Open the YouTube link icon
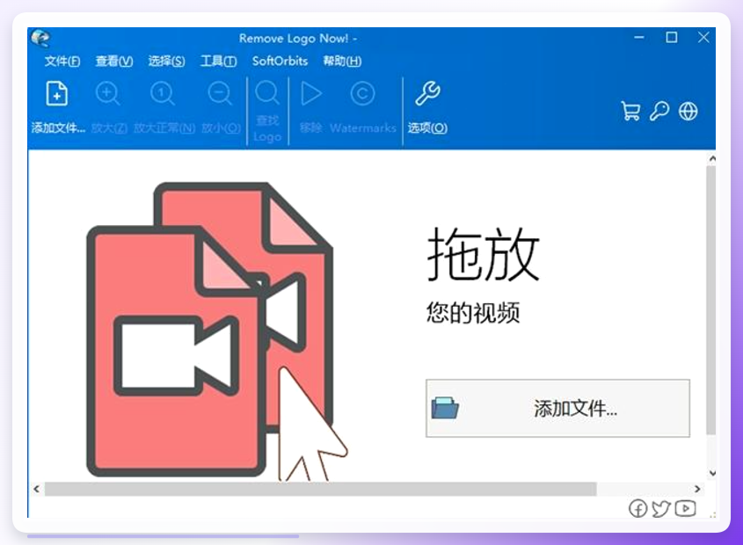Viewport: 743px width, 545px height. (686, 508)
